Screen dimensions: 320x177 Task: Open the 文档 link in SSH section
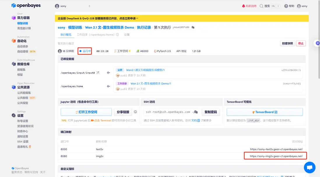(195, 120)
